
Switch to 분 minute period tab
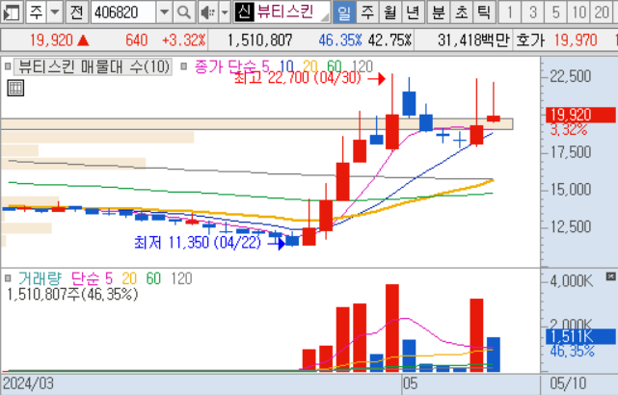pos(439,13)
